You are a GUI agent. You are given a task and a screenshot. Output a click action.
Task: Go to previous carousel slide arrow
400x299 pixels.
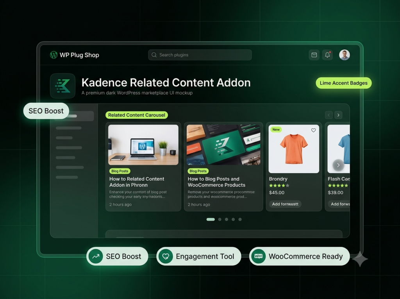tap(329, 115)
